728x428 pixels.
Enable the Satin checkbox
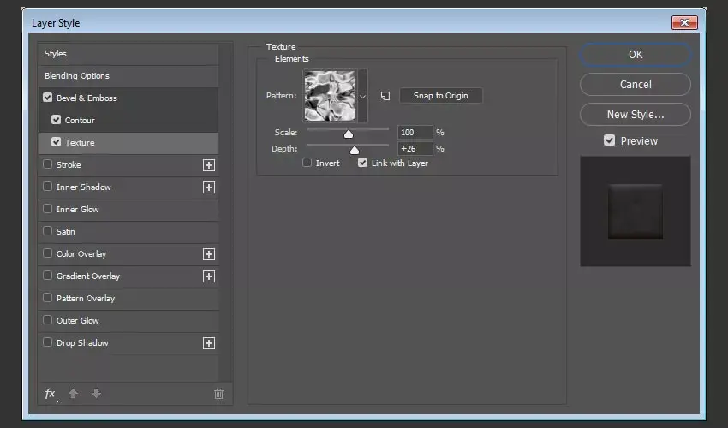(47, 231)
